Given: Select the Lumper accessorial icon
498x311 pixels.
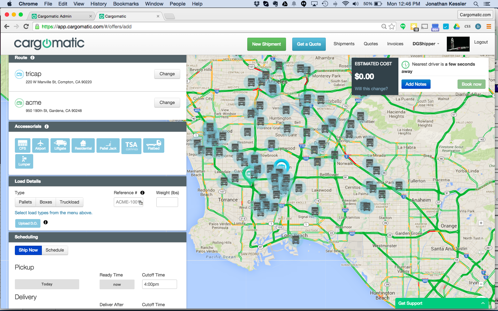Looking at the screenshot, I should (x=24, y=161).
